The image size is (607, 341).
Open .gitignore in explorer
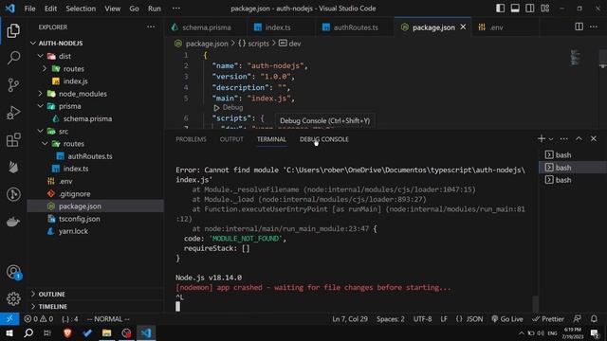click(96, 193)
